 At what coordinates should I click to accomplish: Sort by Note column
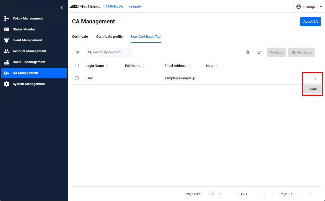point(217,66)
